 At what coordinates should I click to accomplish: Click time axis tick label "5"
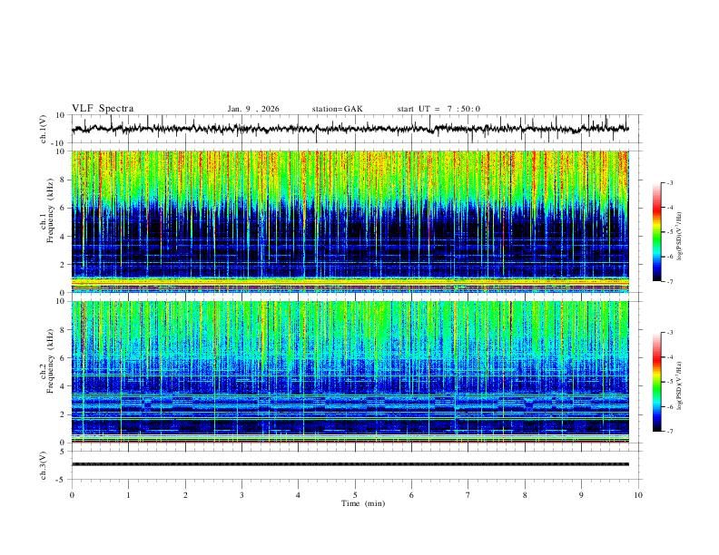click(x=355, y=495)
